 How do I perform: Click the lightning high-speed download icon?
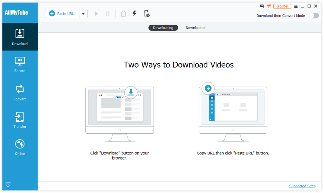point(134,13)
